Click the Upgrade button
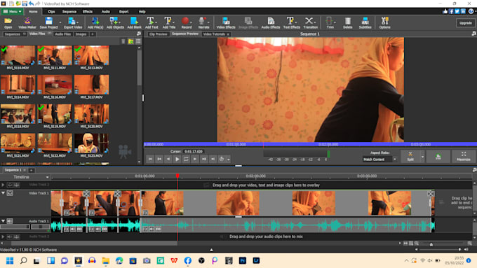 (465, 23)
